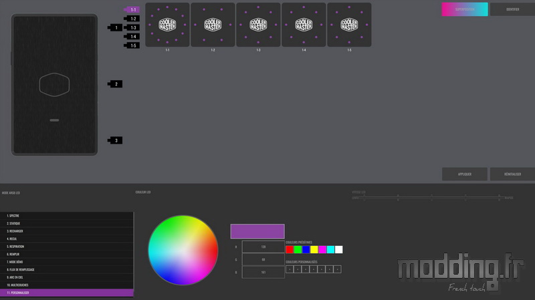Choose mode 9. Arc en ciel
Image resolution: width=535 pixels, height=300 pixels.
click(67, 277)
